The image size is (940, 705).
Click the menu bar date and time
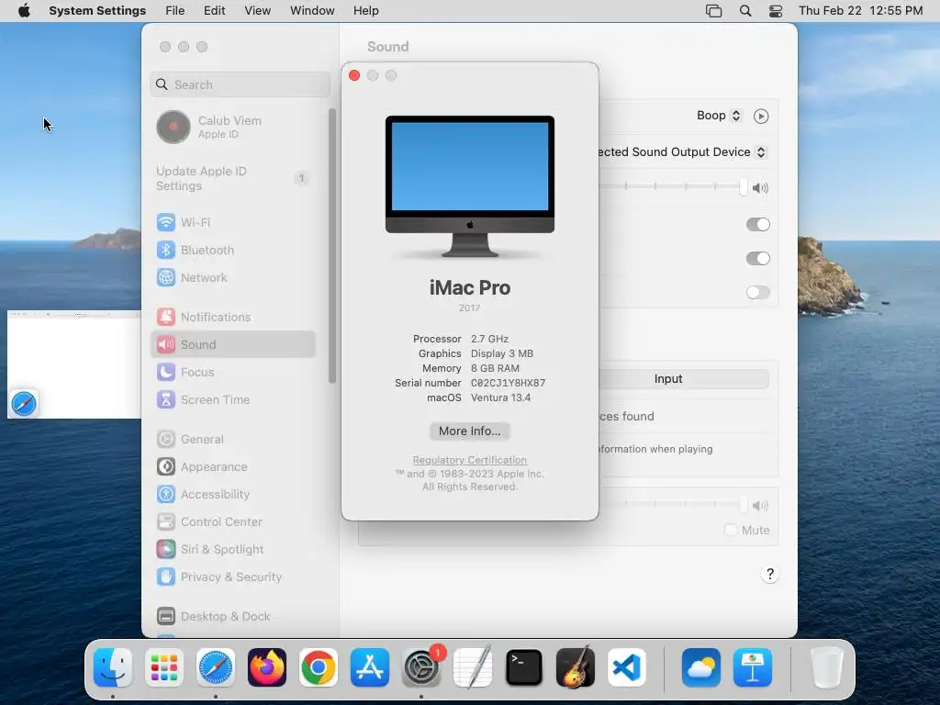click(861, 11)
